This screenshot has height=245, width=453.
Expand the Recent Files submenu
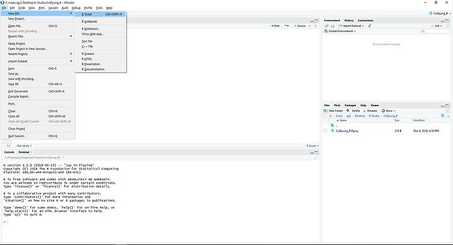pos(38,36)
